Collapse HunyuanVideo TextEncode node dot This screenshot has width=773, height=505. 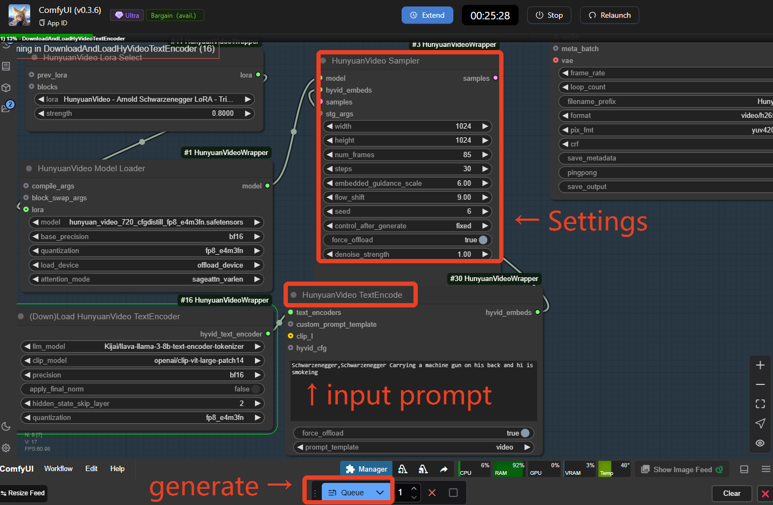[294, 295]
